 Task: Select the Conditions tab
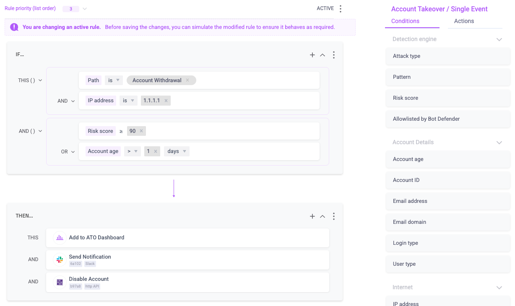[405, 21]
